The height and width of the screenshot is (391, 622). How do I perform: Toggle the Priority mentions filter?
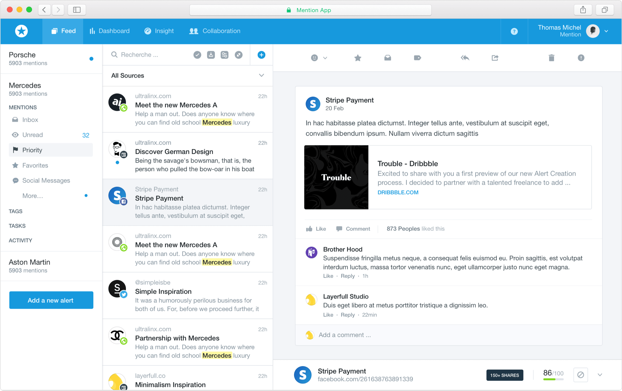(32, 150)
